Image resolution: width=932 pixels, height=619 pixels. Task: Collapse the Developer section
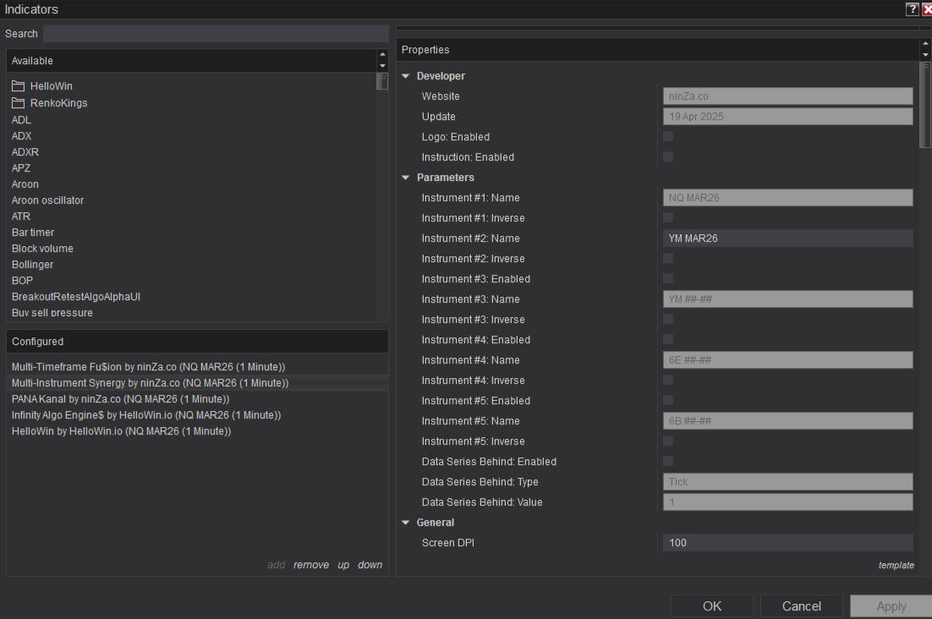coord(406,76)
